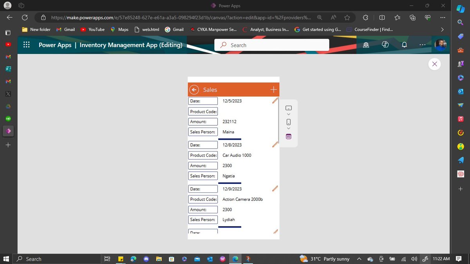Edit the 12/9/2023 sales record pencil

(x=275, y=189)
